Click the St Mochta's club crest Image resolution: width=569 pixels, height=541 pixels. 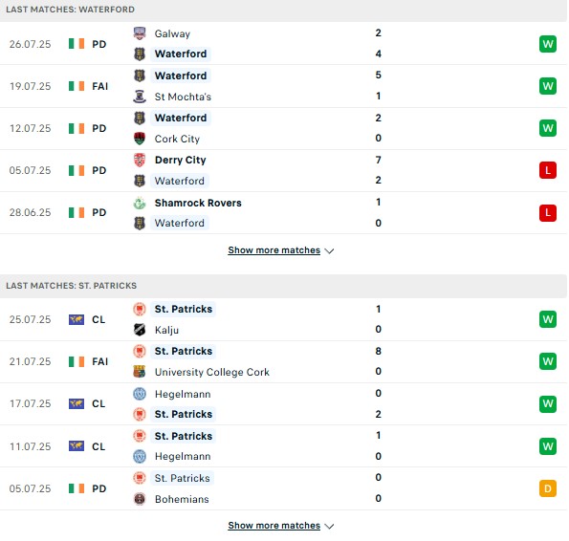140,97
